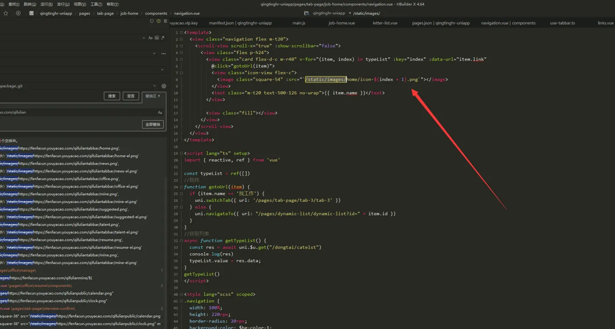
Task: Toggle case-sensitive 'Aa' in search field
Action: 151,38
